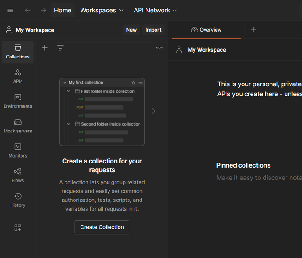Open the Collections sidebar panel
This screenshot has height=258, width=302.
pyautogui.click(x=17, y=52)
